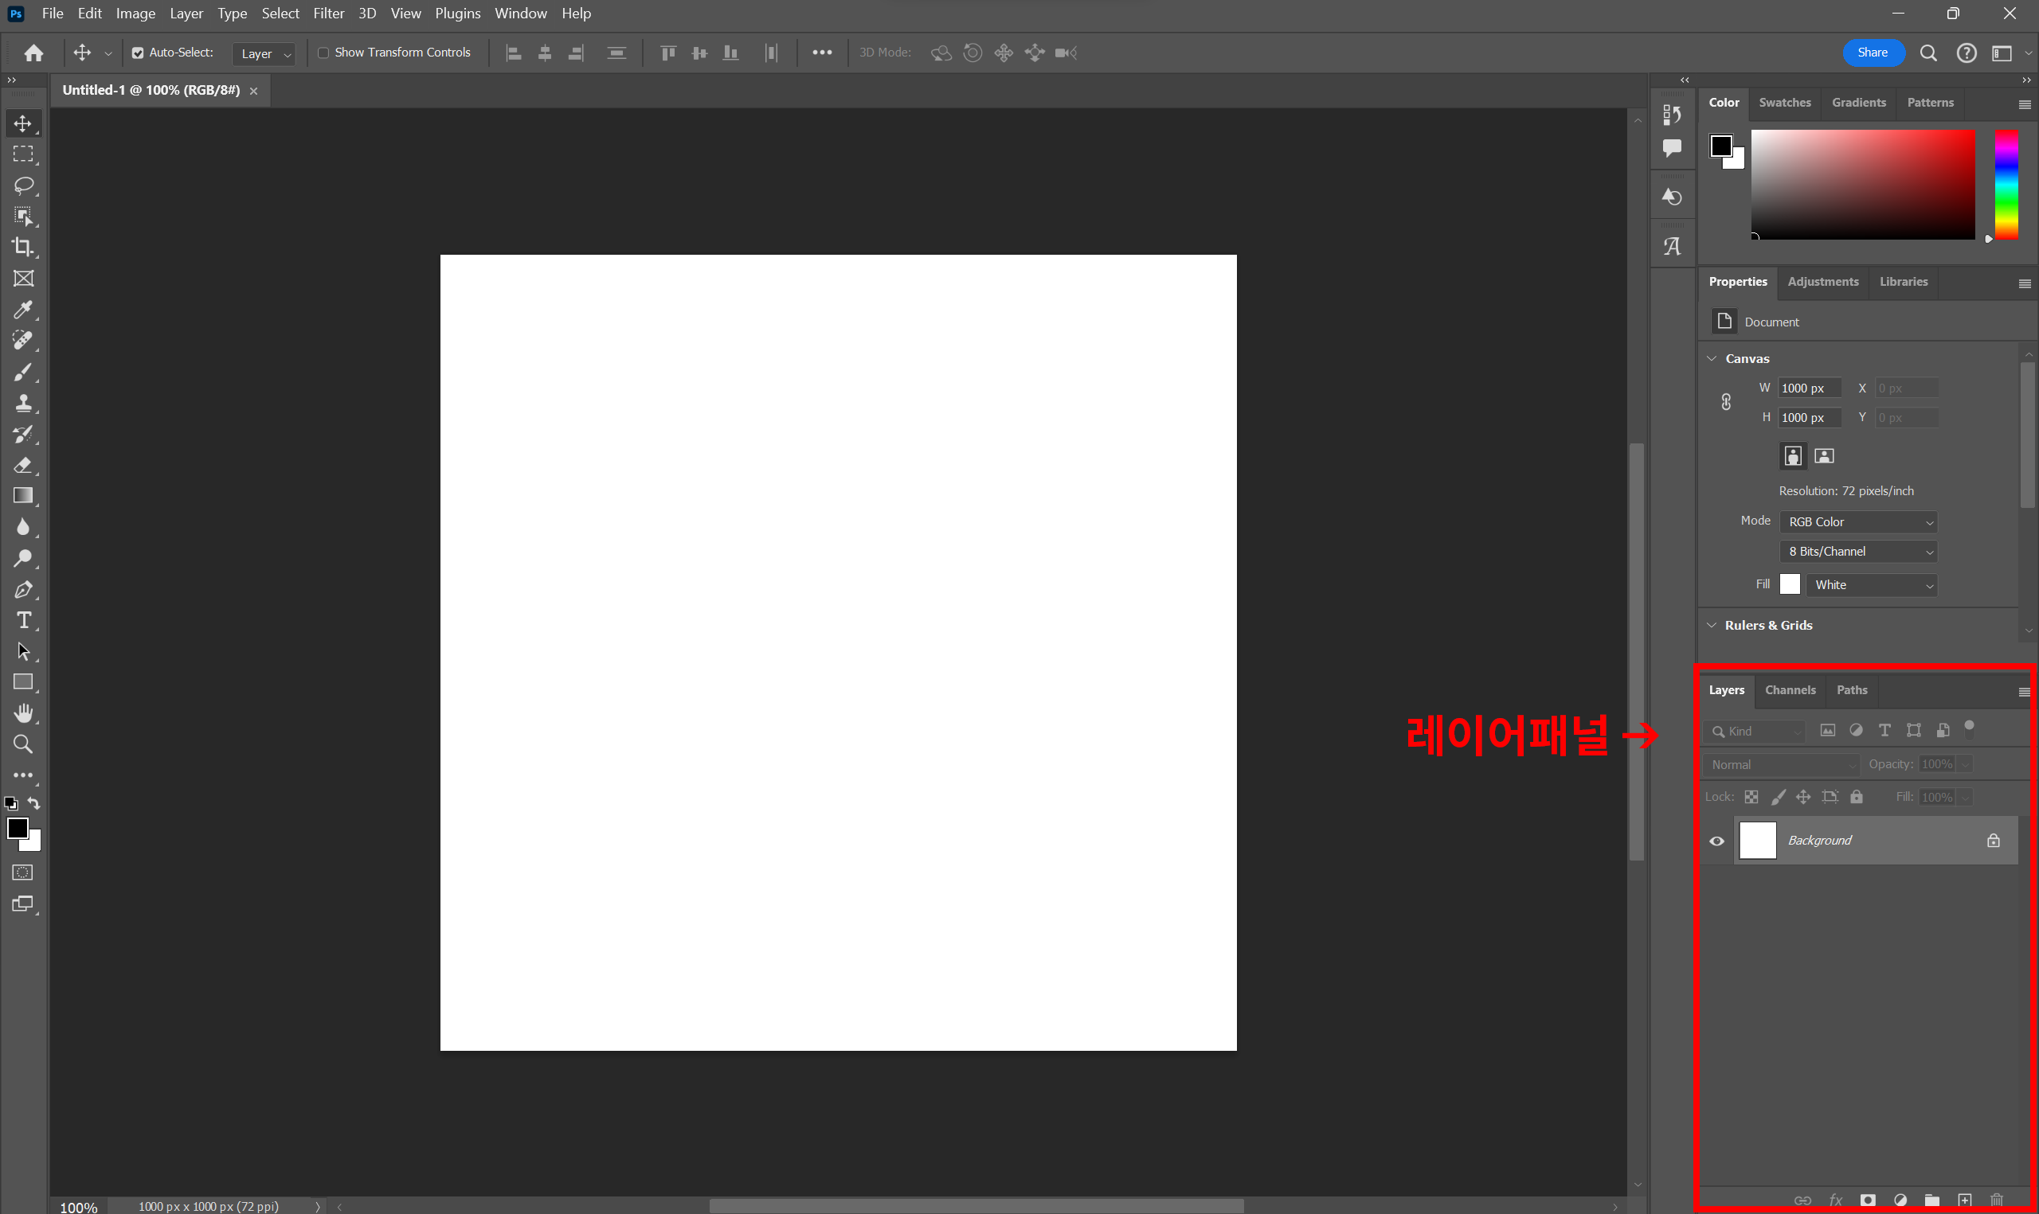Set canvas to landscape orientation
The image size is (2039, 1214).
tap(1824, 455)
